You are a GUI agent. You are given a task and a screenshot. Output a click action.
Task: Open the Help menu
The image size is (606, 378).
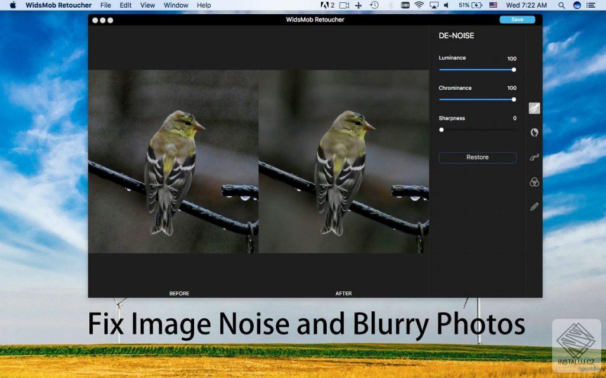[x=204, y=5]
